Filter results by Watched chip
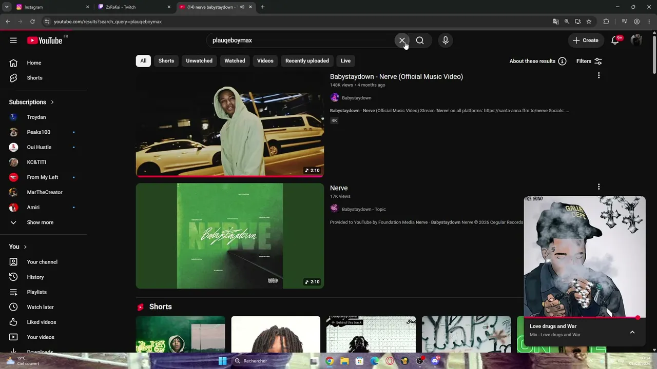657x369 pixels. click(x=235, y=61)
